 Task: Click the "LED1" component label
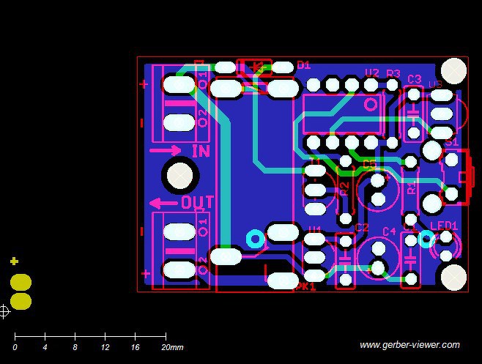coord(444,226)
